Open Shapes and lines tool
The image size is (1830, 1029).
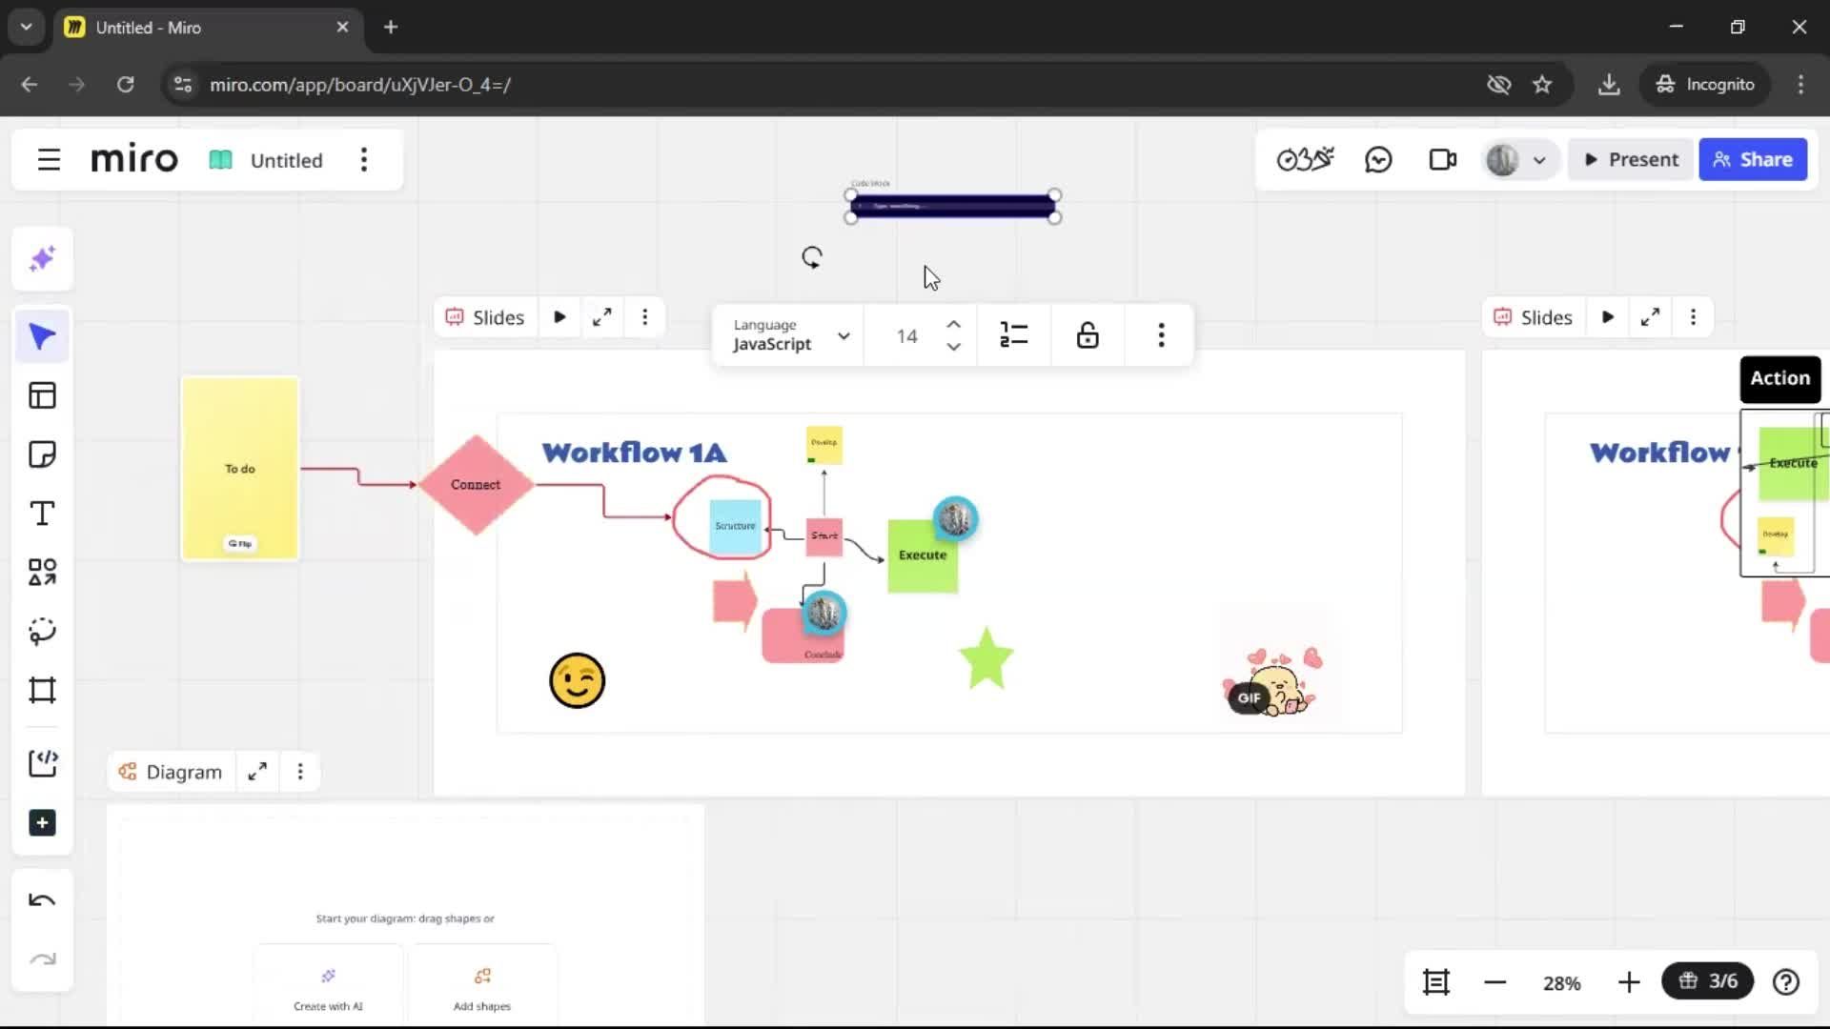(x=42, y=573)
